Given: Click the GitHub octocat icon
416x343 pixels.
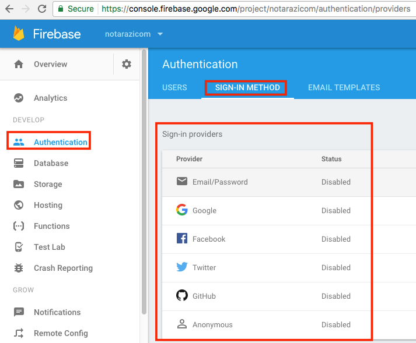Looking at the screenshot, I should 182,295.
